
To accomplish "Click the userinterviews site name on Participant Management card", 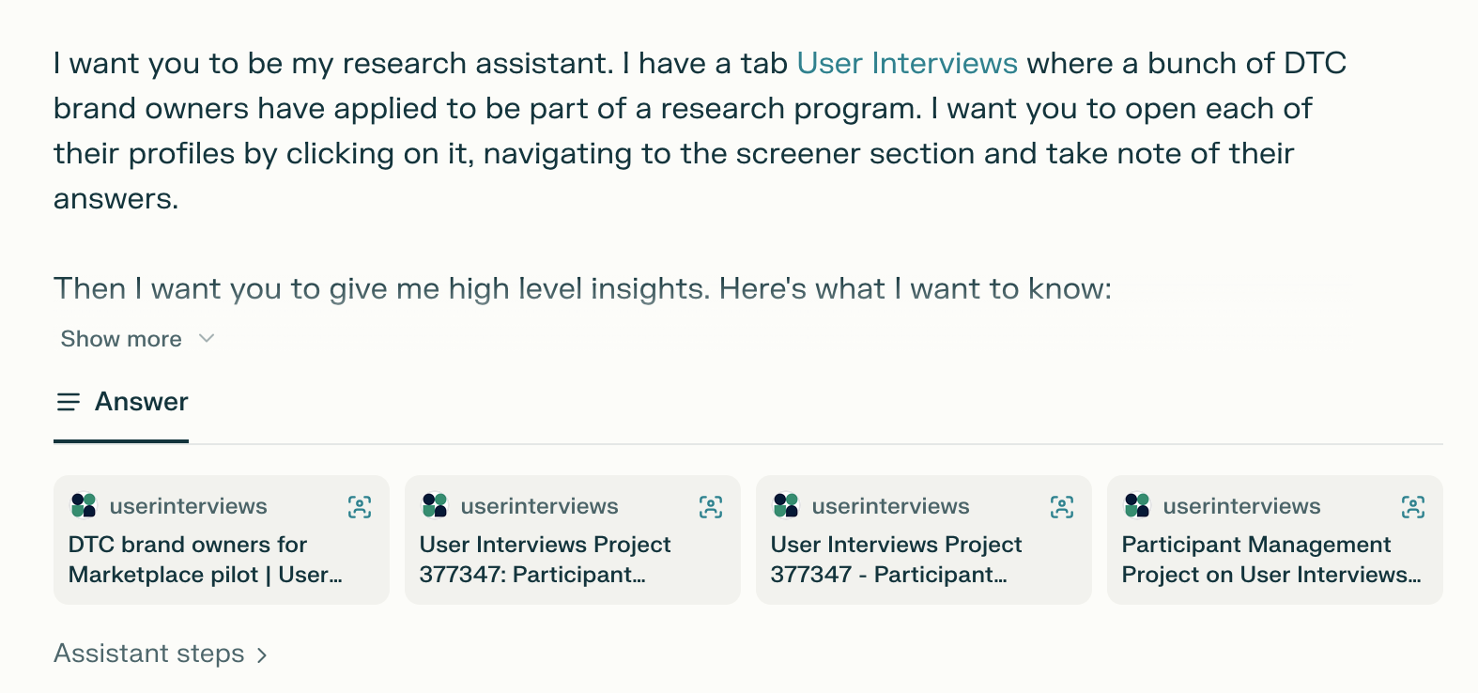I will click(1241, 506).
